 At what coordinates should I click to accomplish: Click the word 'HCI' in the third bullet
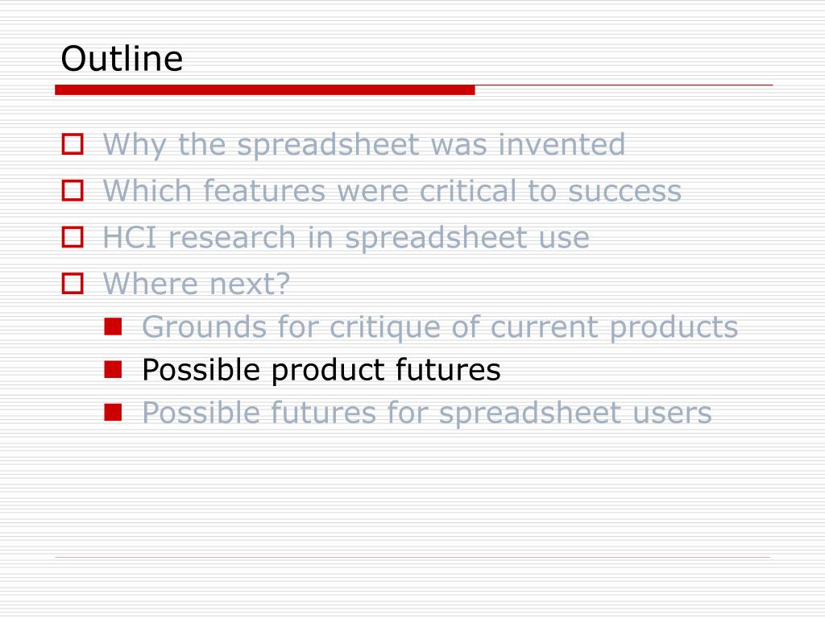(x=130, y=237)
